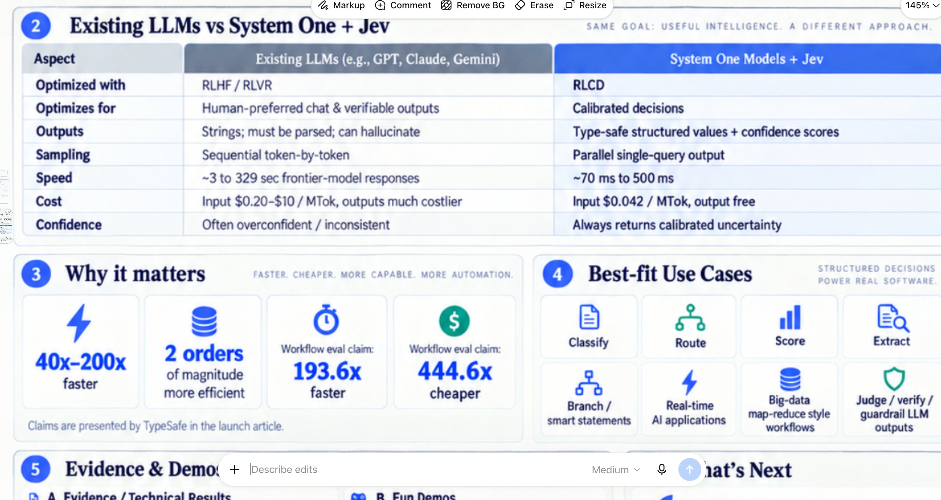Image resolution: width=941 pixels, height=500 pixels.
Task: Click the Route network icon
Action: pyautogui.click(x=690, y=317)
